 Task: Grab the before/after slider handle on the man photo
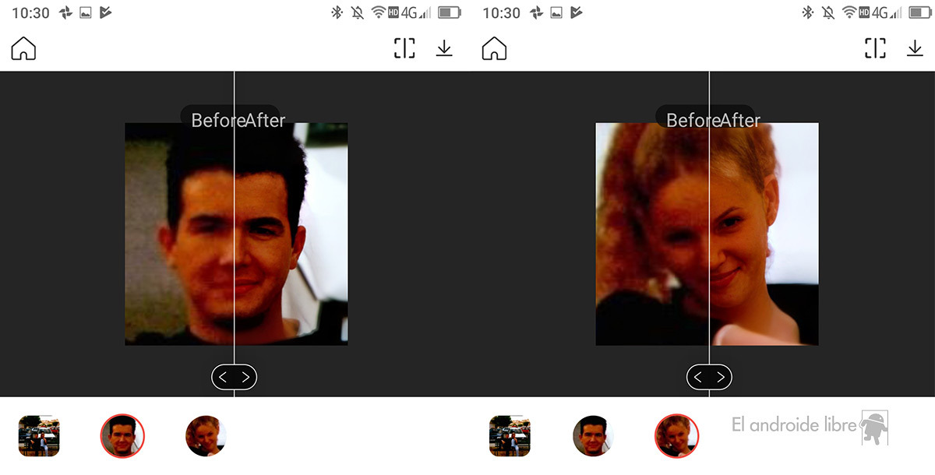coord(234,378)
